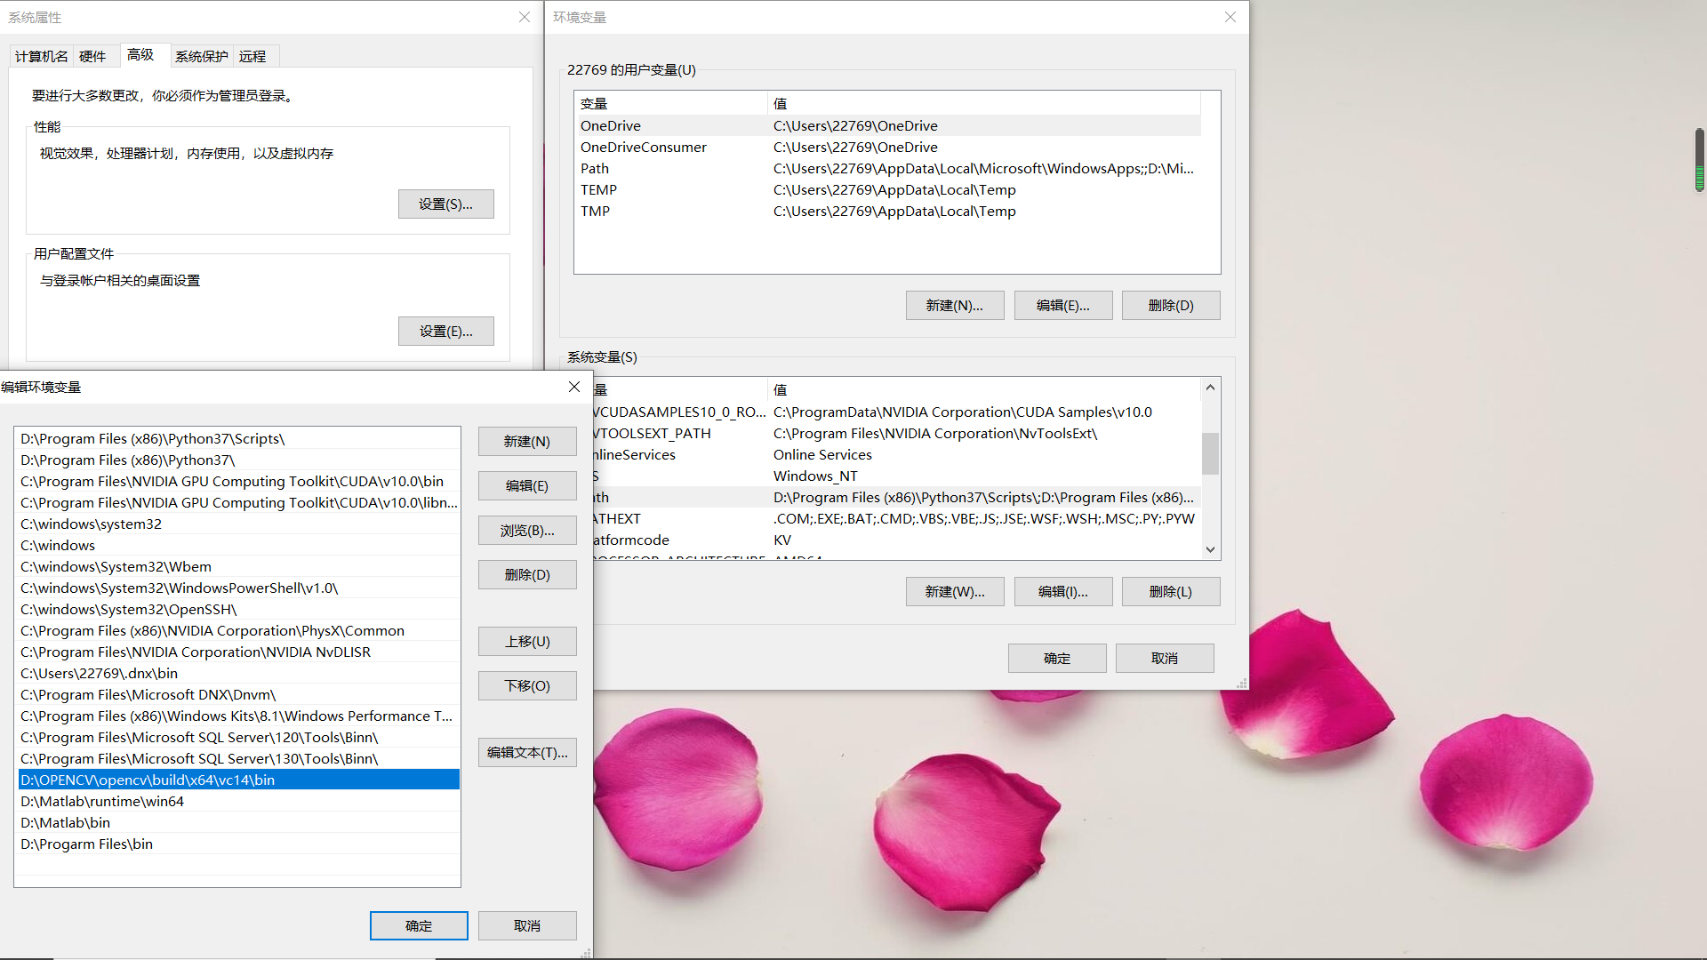This screenshot has width=1707, height=960.
Task: Close the 编辑环境变量 dialog
Action: coord(574,387)
